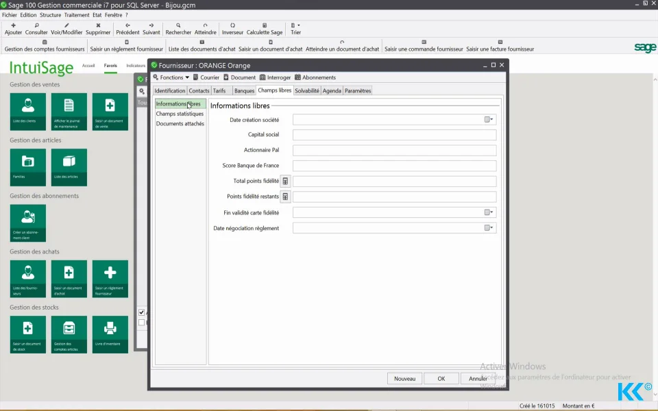The width and height of the screenshot is (658, 411).
Task: Open the Traitement menu
Action: [76, 14]
